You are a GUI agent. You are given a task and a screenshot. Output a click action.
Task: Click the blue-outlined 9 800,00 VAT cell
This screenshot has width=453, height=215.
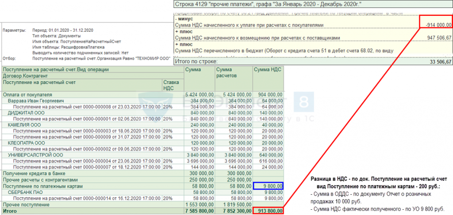pos(269,186)
